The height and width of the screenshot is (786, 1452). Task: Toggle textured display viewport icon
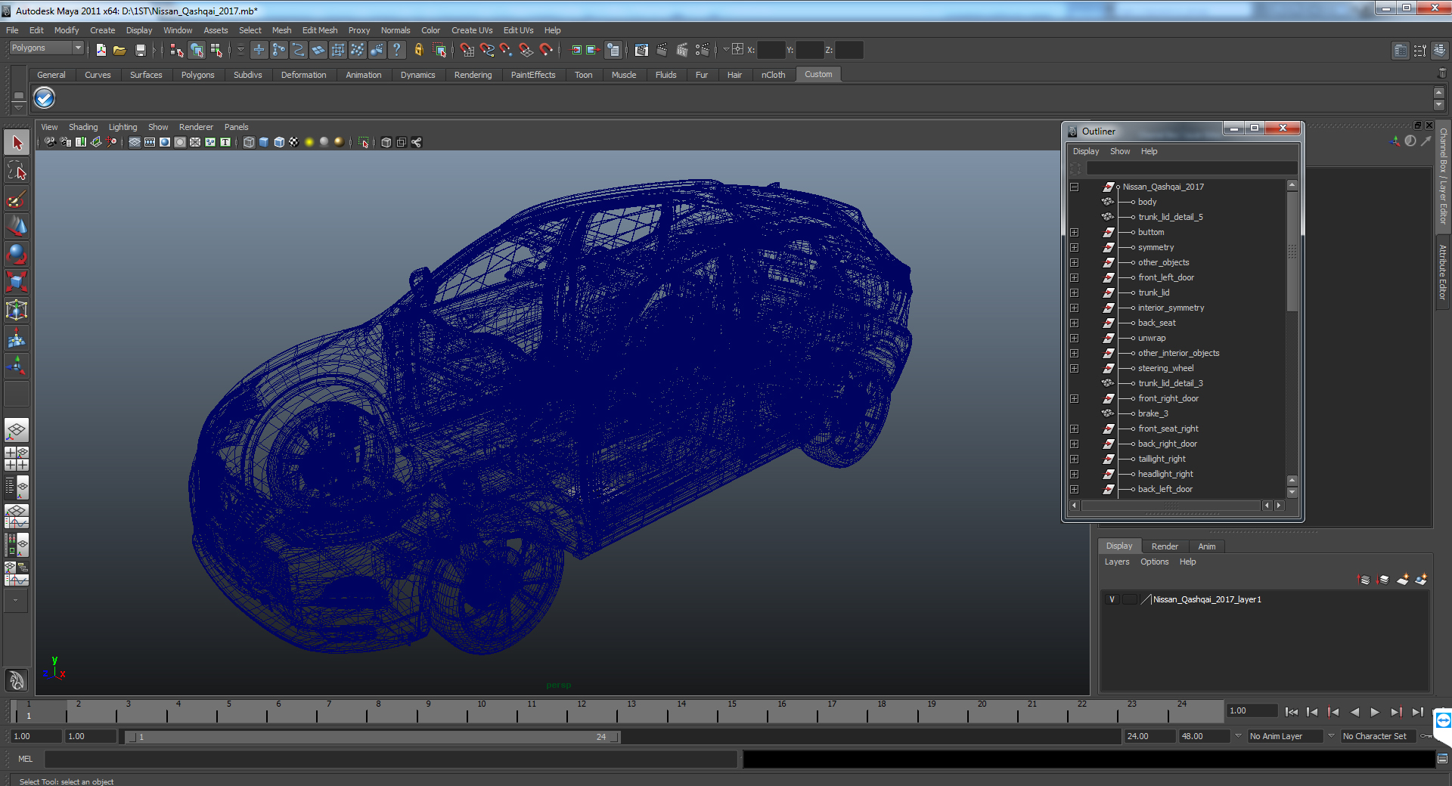click(294, 142)
